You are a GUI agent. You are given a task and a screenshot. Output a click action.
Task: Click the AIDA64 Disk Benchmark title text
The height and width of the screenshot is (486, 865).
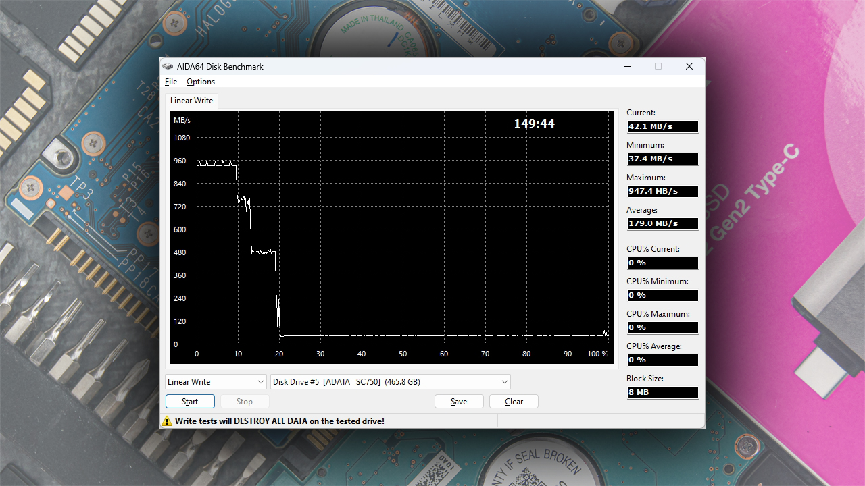(220, 66)
